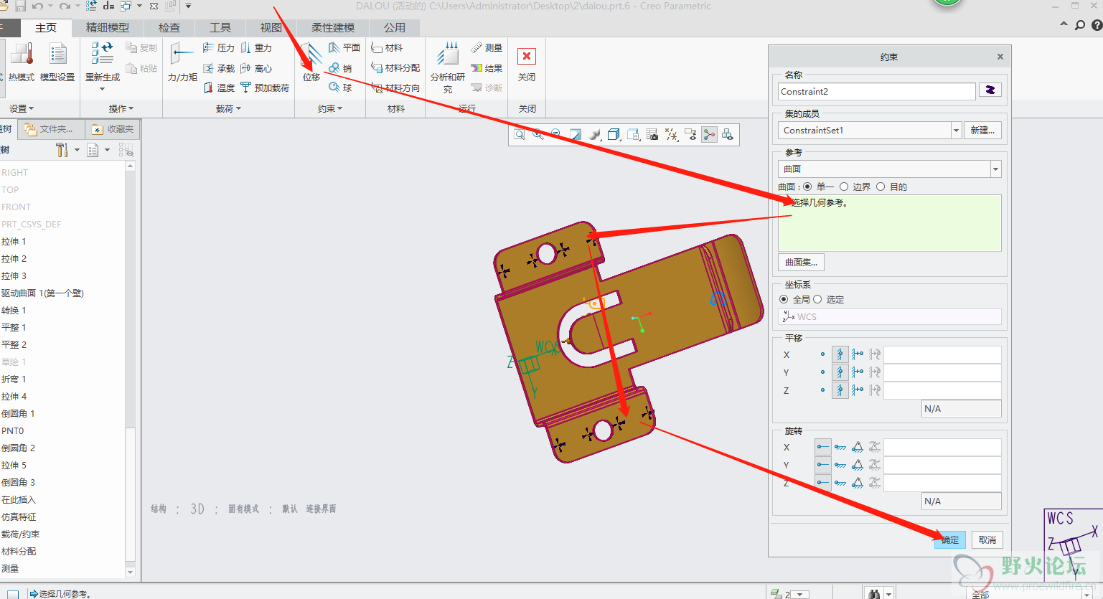Switch to the 精细模型 ribbon tab
Image resolution: width=1103 pixels, height=599 pixels.
(108, 27)
